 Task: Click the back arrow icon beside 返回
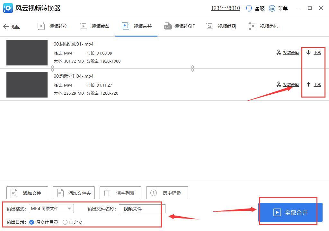(6, 26)
